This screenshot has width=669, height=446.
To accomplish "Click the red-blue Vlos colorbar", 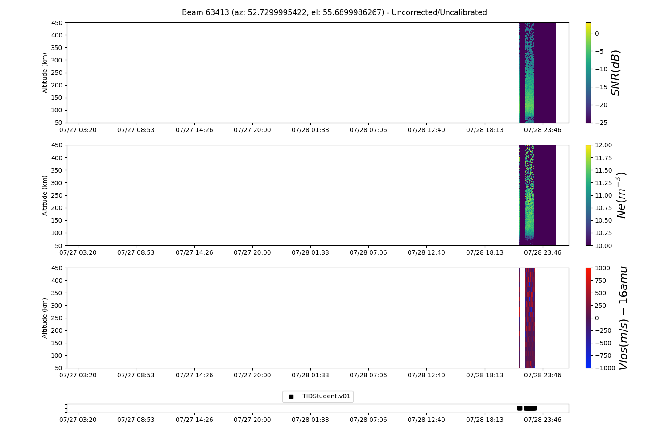I will pos(588,318).
